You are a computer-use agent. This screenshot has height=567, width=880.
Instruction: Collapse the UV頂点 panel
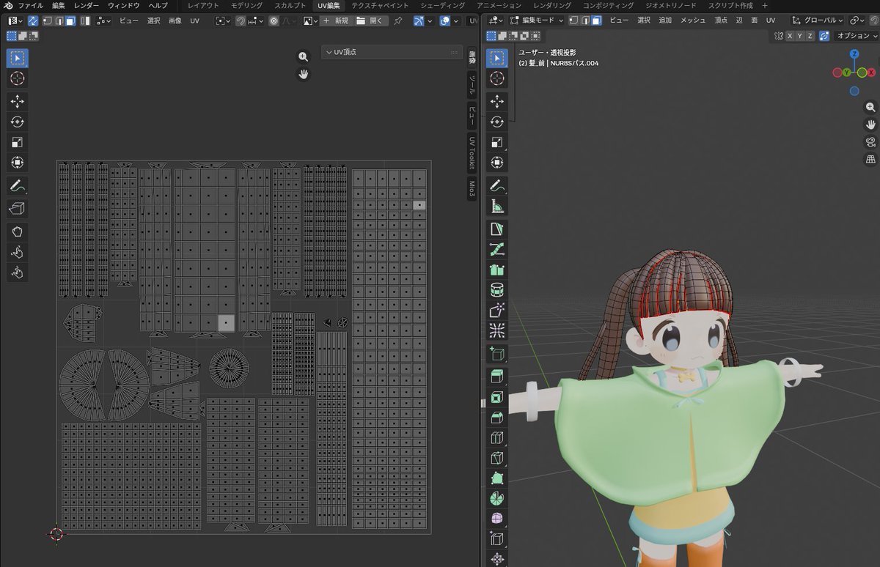[329, 52]
